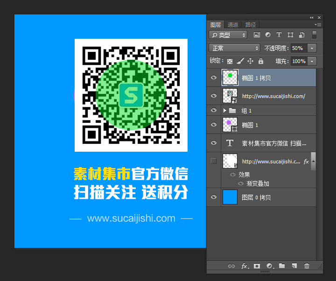This screenshot has width=336, height=281.
Task: Toggle the 效果 effects visibility
Action: tap(233, 175)
